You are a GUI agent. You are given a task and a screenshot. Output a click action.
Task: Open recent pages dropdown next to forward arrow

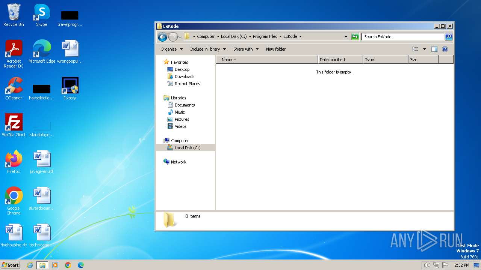pyautogui.click(x=180, y=37)
